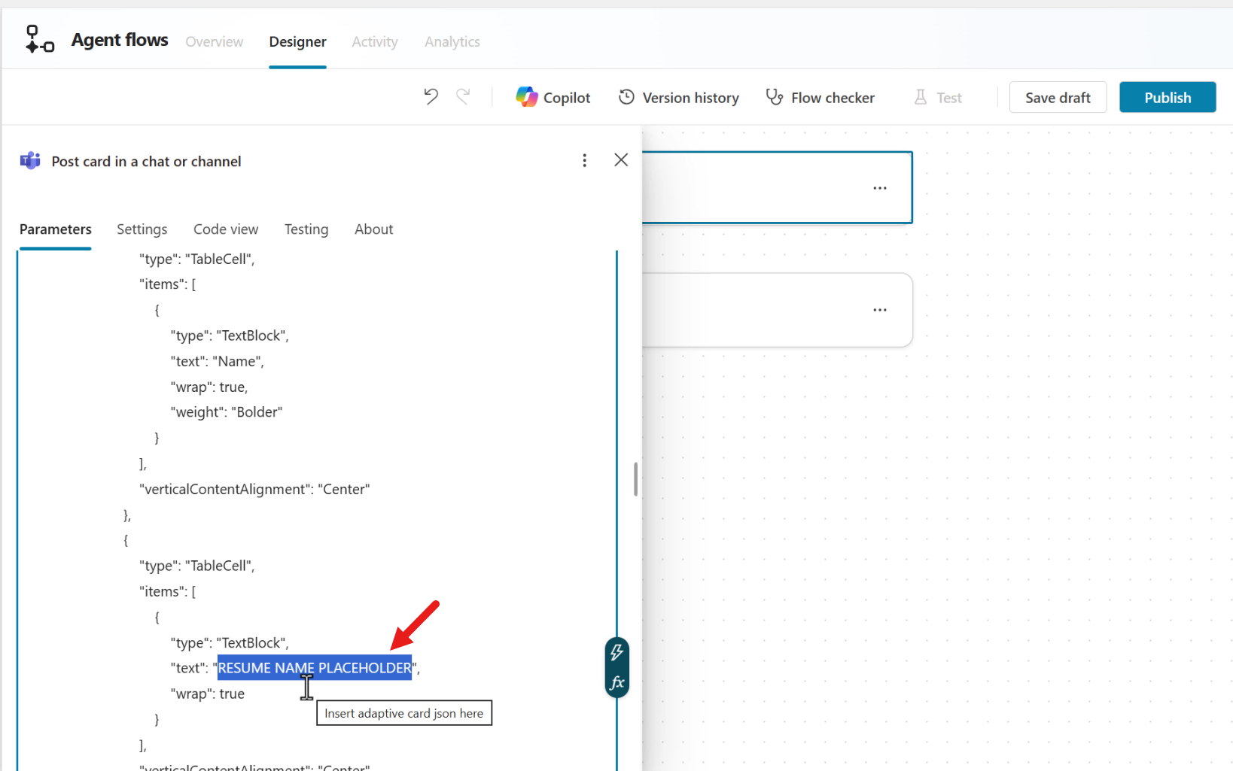Open the fx expression editor

[x=616, y=682]
